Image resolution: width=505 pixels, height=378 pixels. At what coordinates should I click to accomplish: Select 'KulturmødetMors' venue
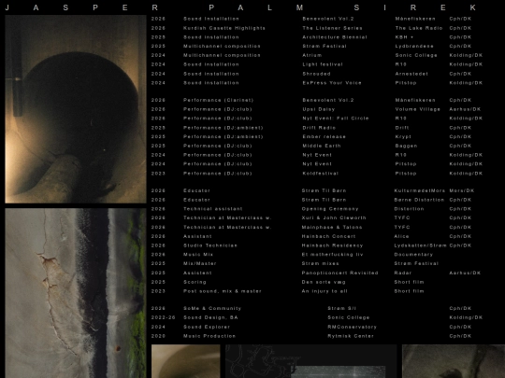pyautogui.click(x=420, y=190)
